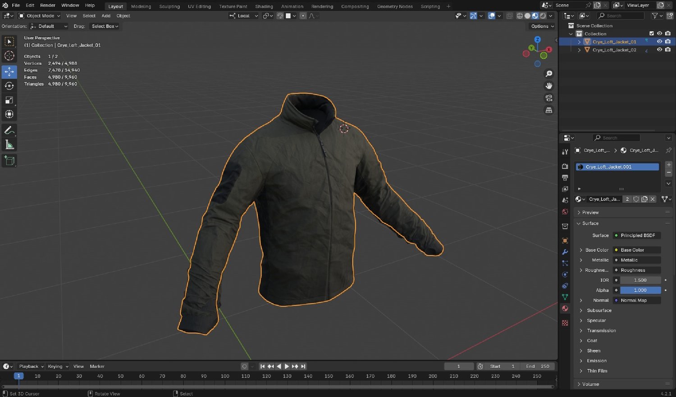Hide Crye_Loft_Jacket_02 in viewport

pos(659,50)
